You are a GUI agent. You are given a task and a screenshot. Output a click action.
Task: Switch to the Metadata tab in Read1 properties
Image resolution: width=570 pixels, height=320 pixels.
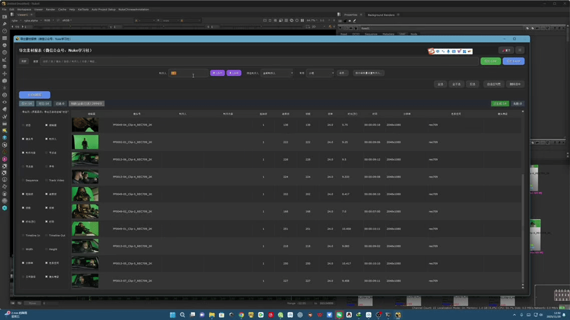388,34
